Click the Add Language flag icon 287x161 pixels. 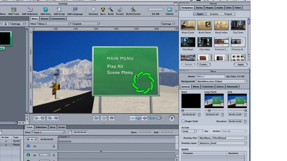[75, 9]
